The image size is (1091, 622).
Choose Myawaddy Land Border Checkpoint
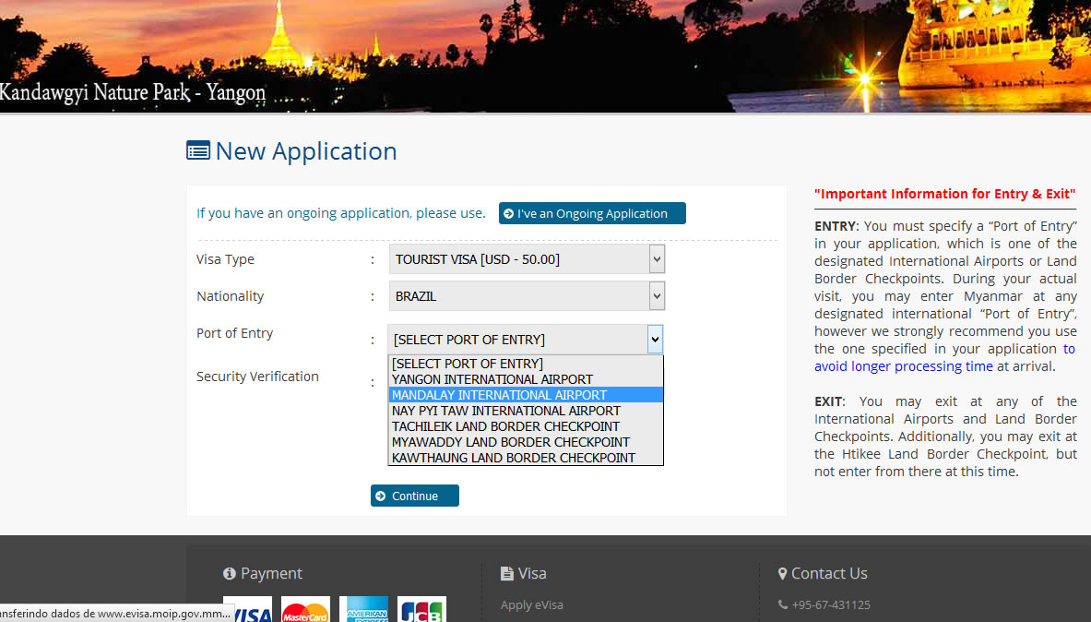(510, 442)
